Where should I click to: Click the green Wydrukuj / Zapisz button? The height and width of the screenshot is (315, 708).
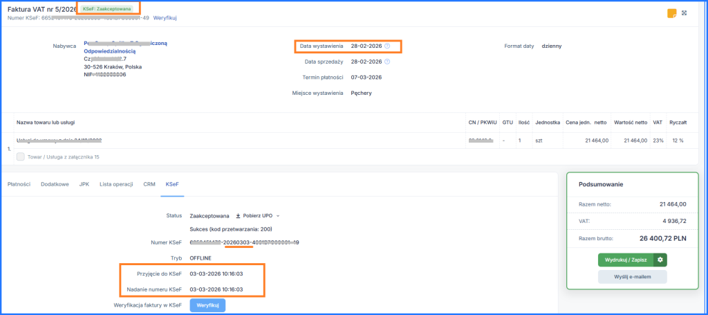tap(626, 260)
